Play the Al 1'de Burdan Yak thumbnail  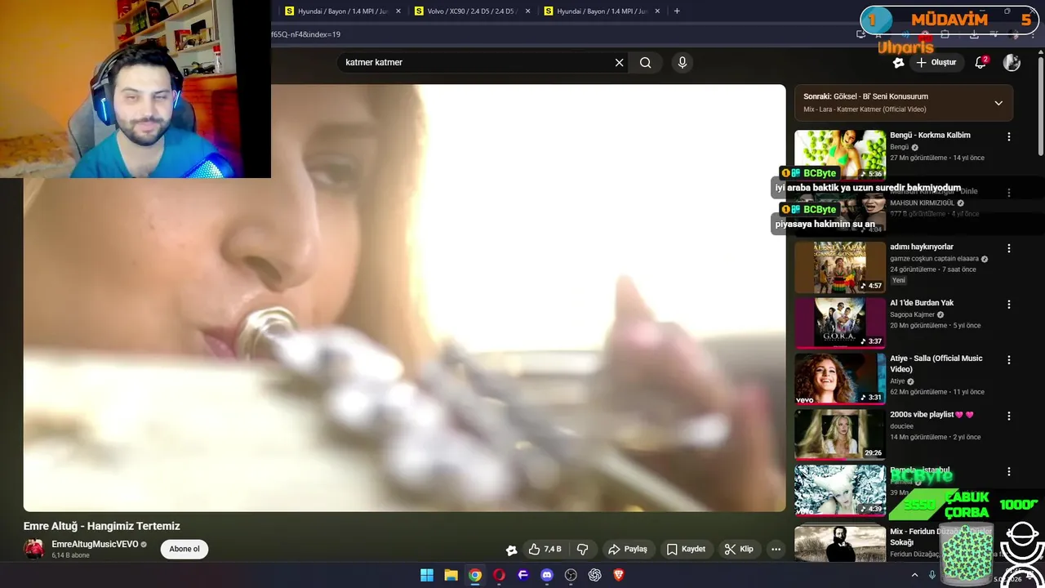coord(839,323)
